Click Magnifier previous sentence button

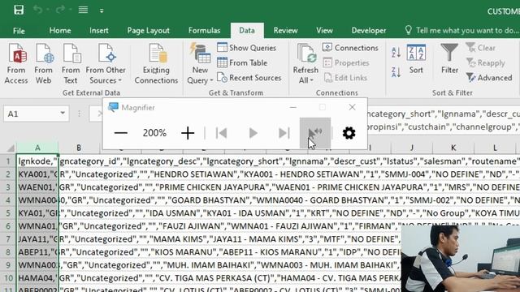[222, 133]
